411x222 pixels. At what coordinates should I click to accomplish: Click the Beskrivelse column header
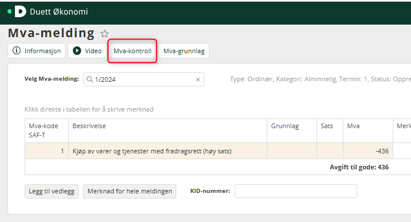(x=168, y=130)
